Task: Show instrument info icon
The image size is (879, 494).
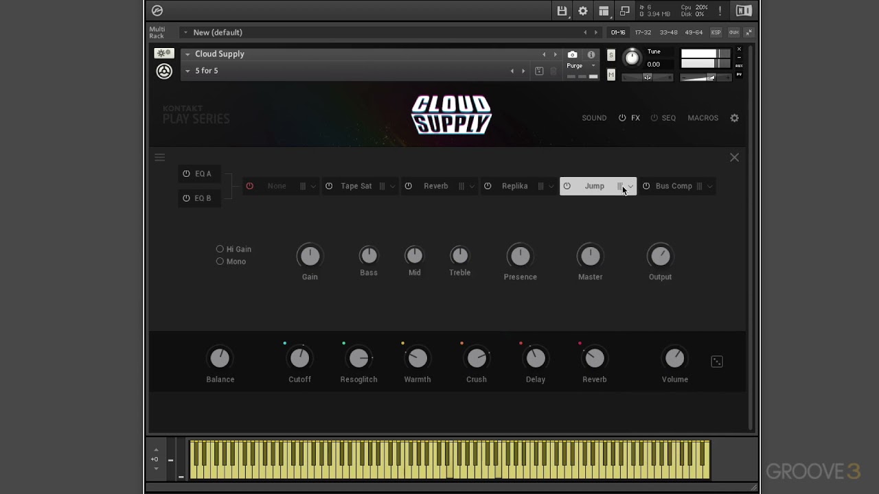Action: click(x=591, y=54)
